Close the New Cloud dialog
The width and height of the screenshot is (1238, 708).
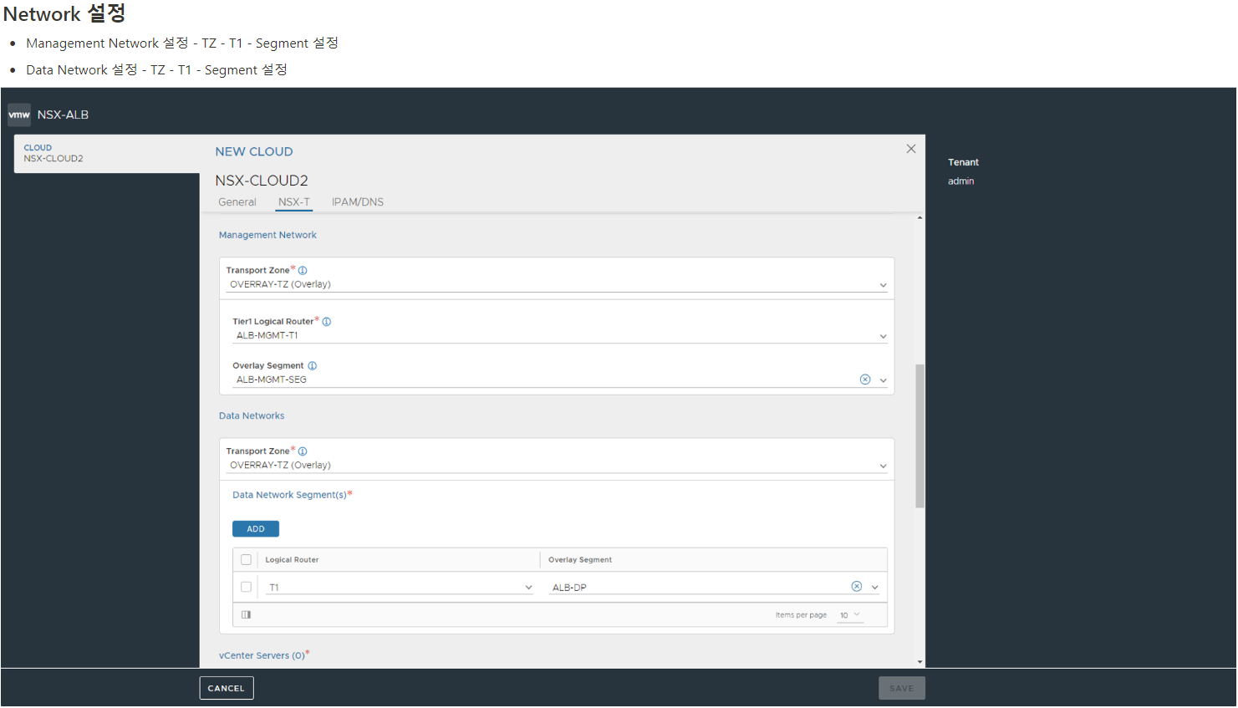click(911, 149)
